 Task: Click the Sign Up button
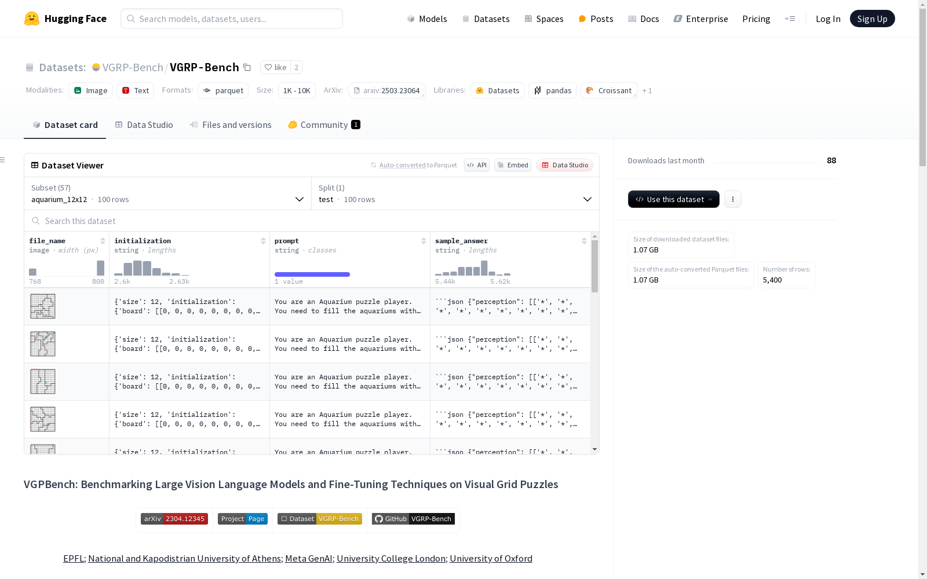pos(872,19)
